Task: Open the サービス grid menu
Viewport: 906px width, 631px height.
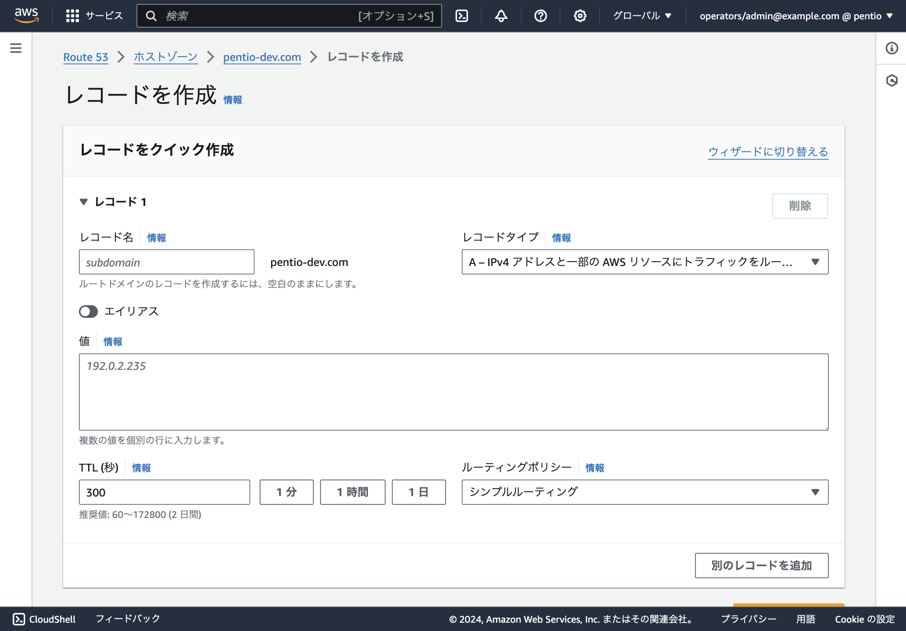Action: point(94,16)
